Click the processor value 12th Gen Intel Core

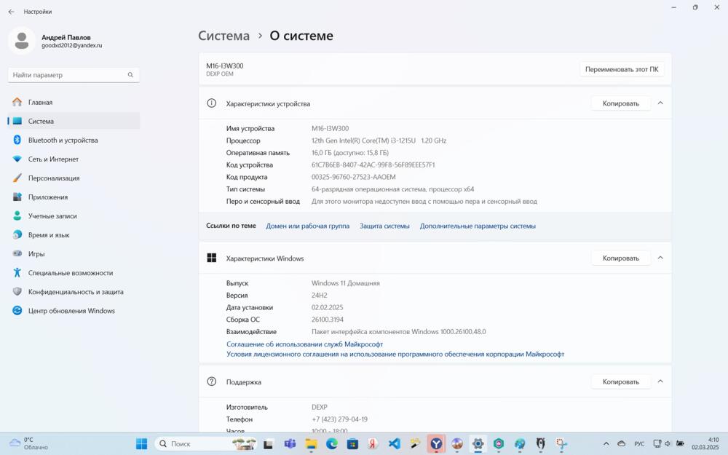click(379, 141)
